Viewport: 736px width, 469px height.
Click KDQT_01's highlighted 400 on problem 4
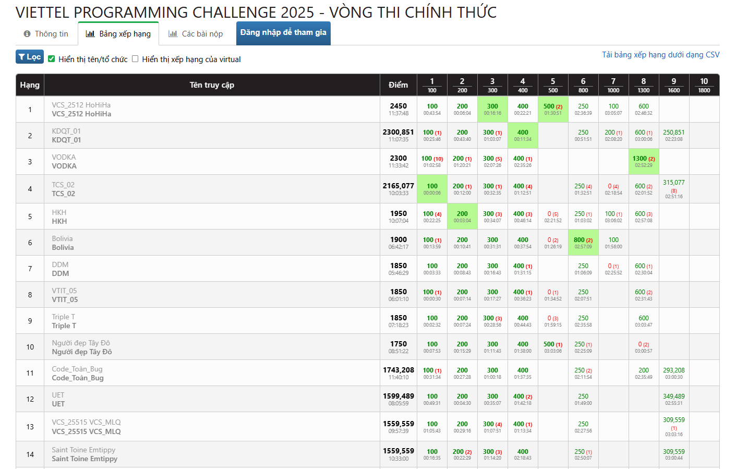click(x=523, y=135)
